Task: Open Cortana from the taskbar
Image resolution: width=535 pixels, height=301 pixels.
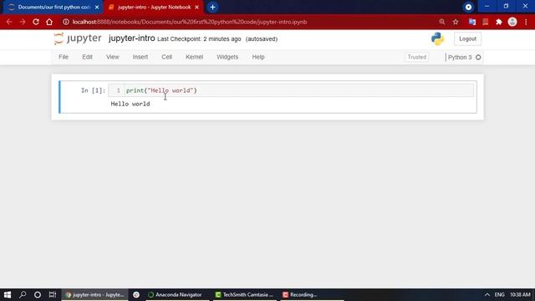Action: 38,294
